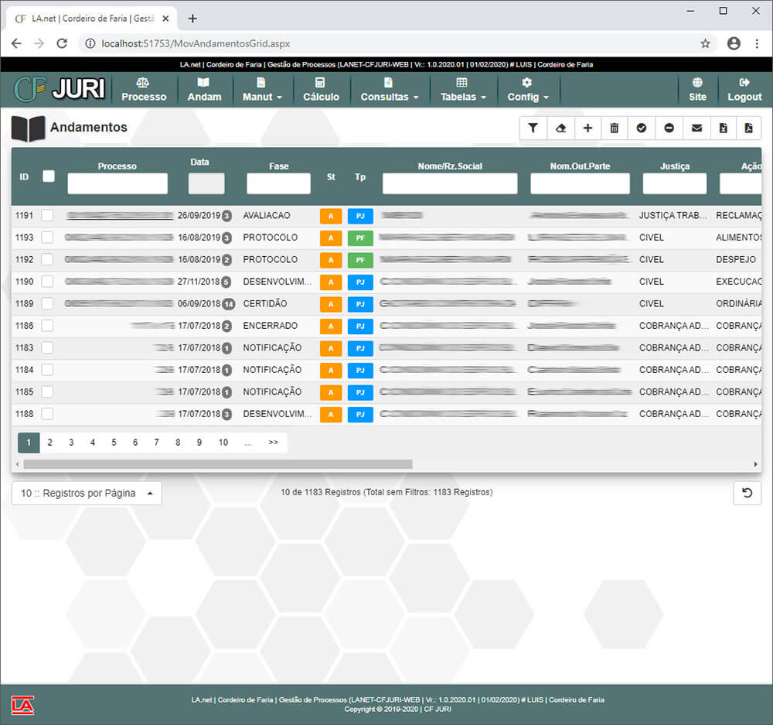Click the trash delete icon
The width and height of the screenshot is (773, 725).
pyautogui.click(x=615, y=128)
